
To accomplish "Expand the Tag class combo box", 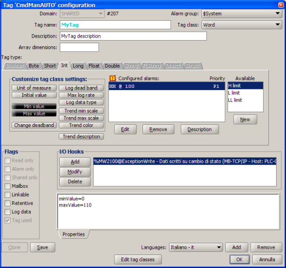I will pyautogui.click(x=242, y=24).
